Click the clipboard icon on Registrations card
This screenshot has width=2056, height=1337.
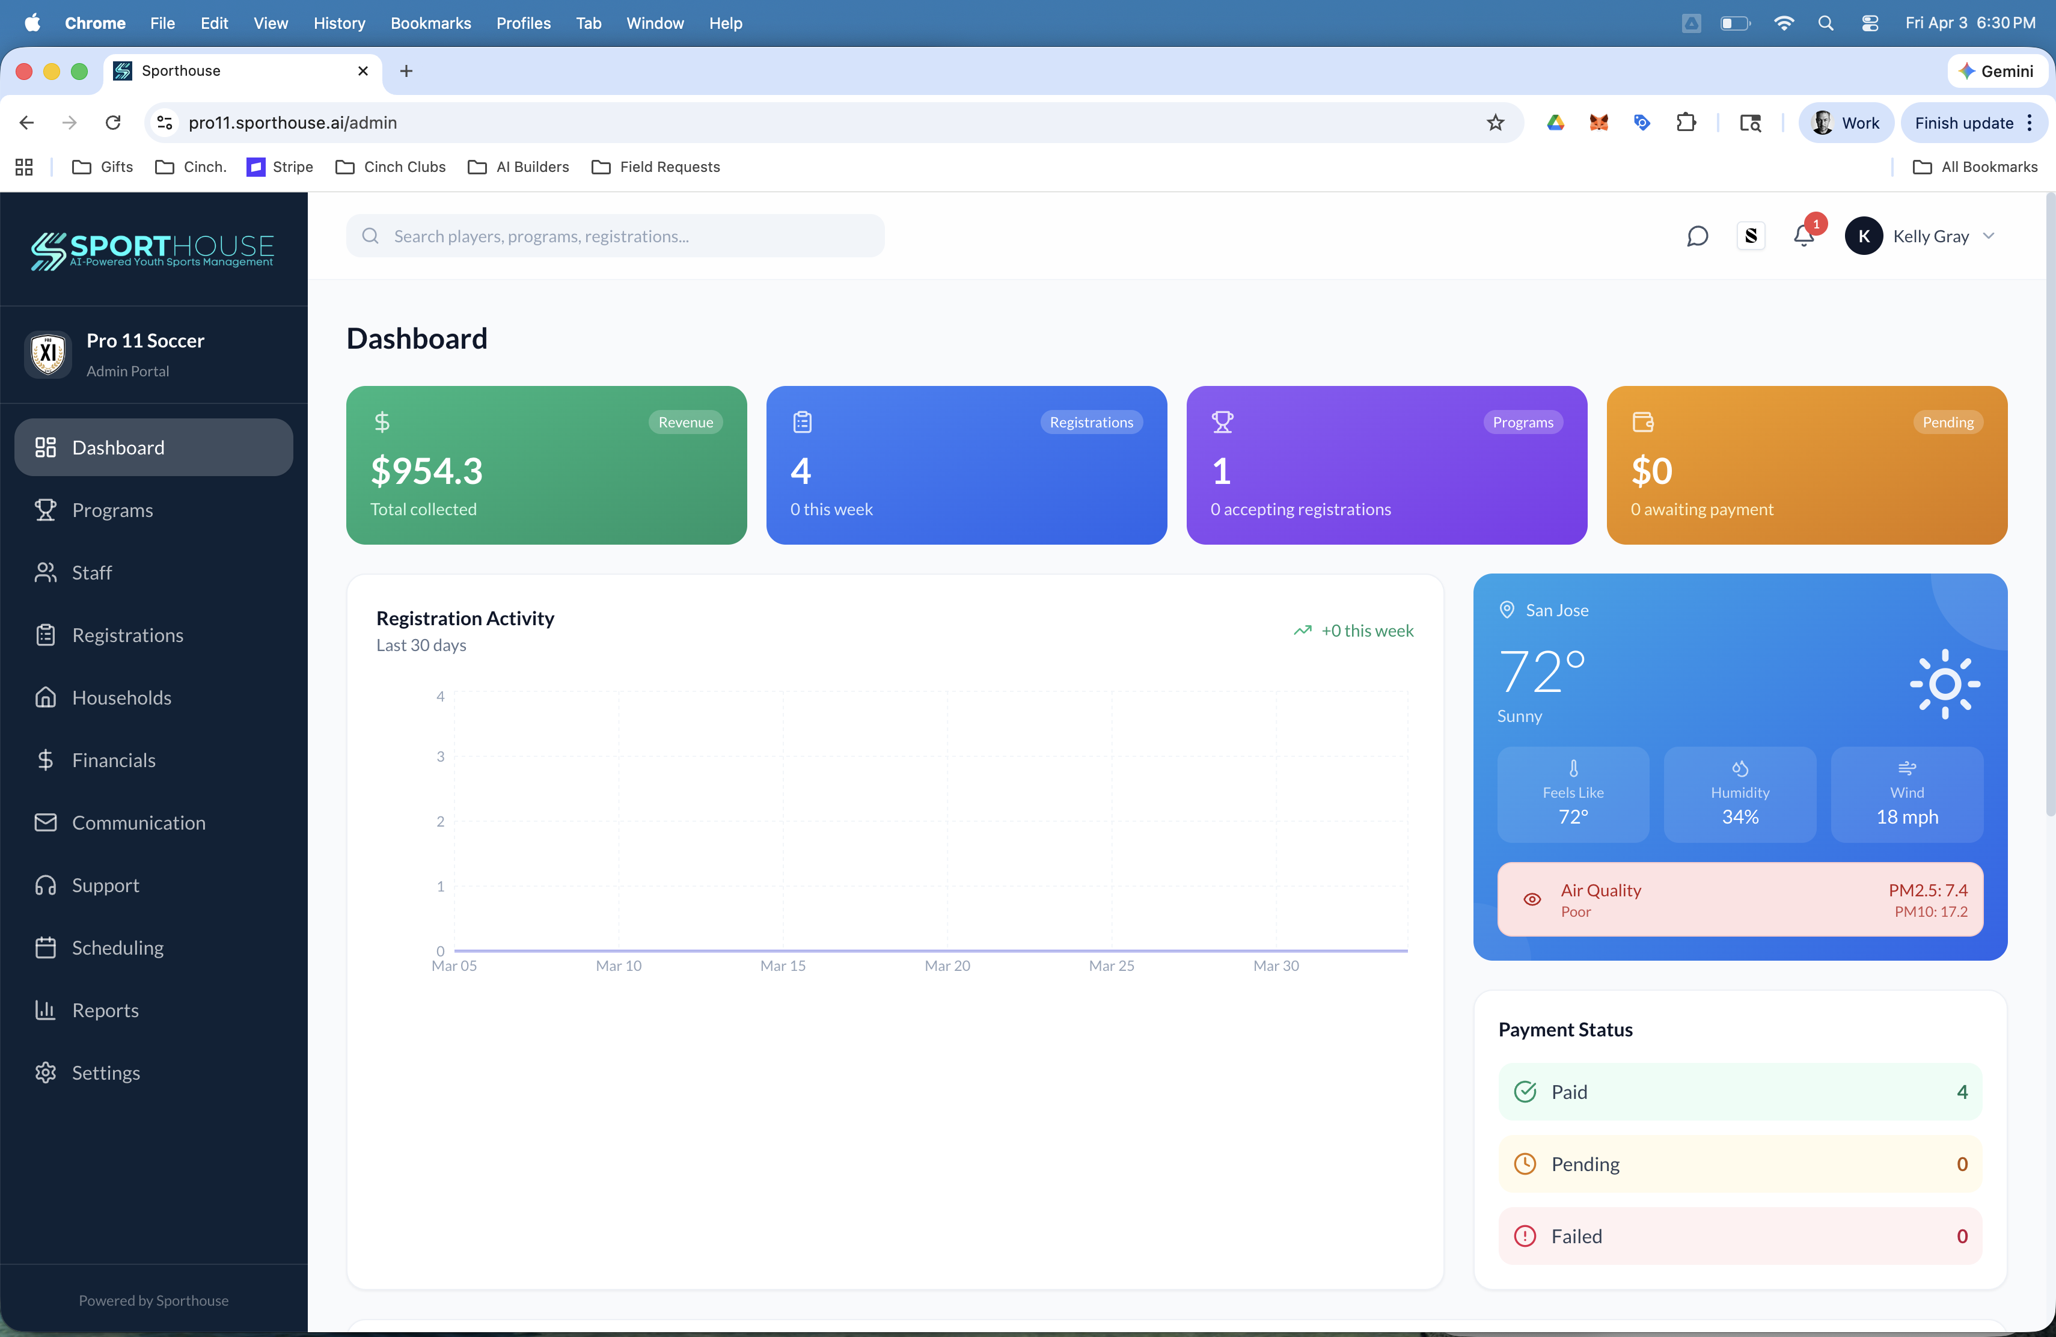[x=803, y=423]
